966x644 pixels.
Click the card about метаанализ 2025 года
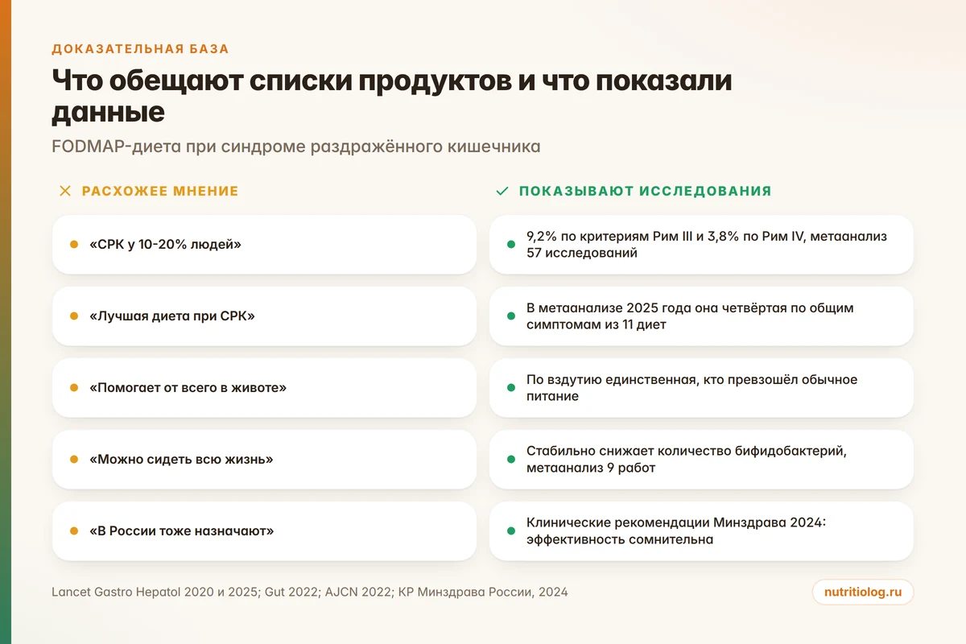tap(701, 316)
